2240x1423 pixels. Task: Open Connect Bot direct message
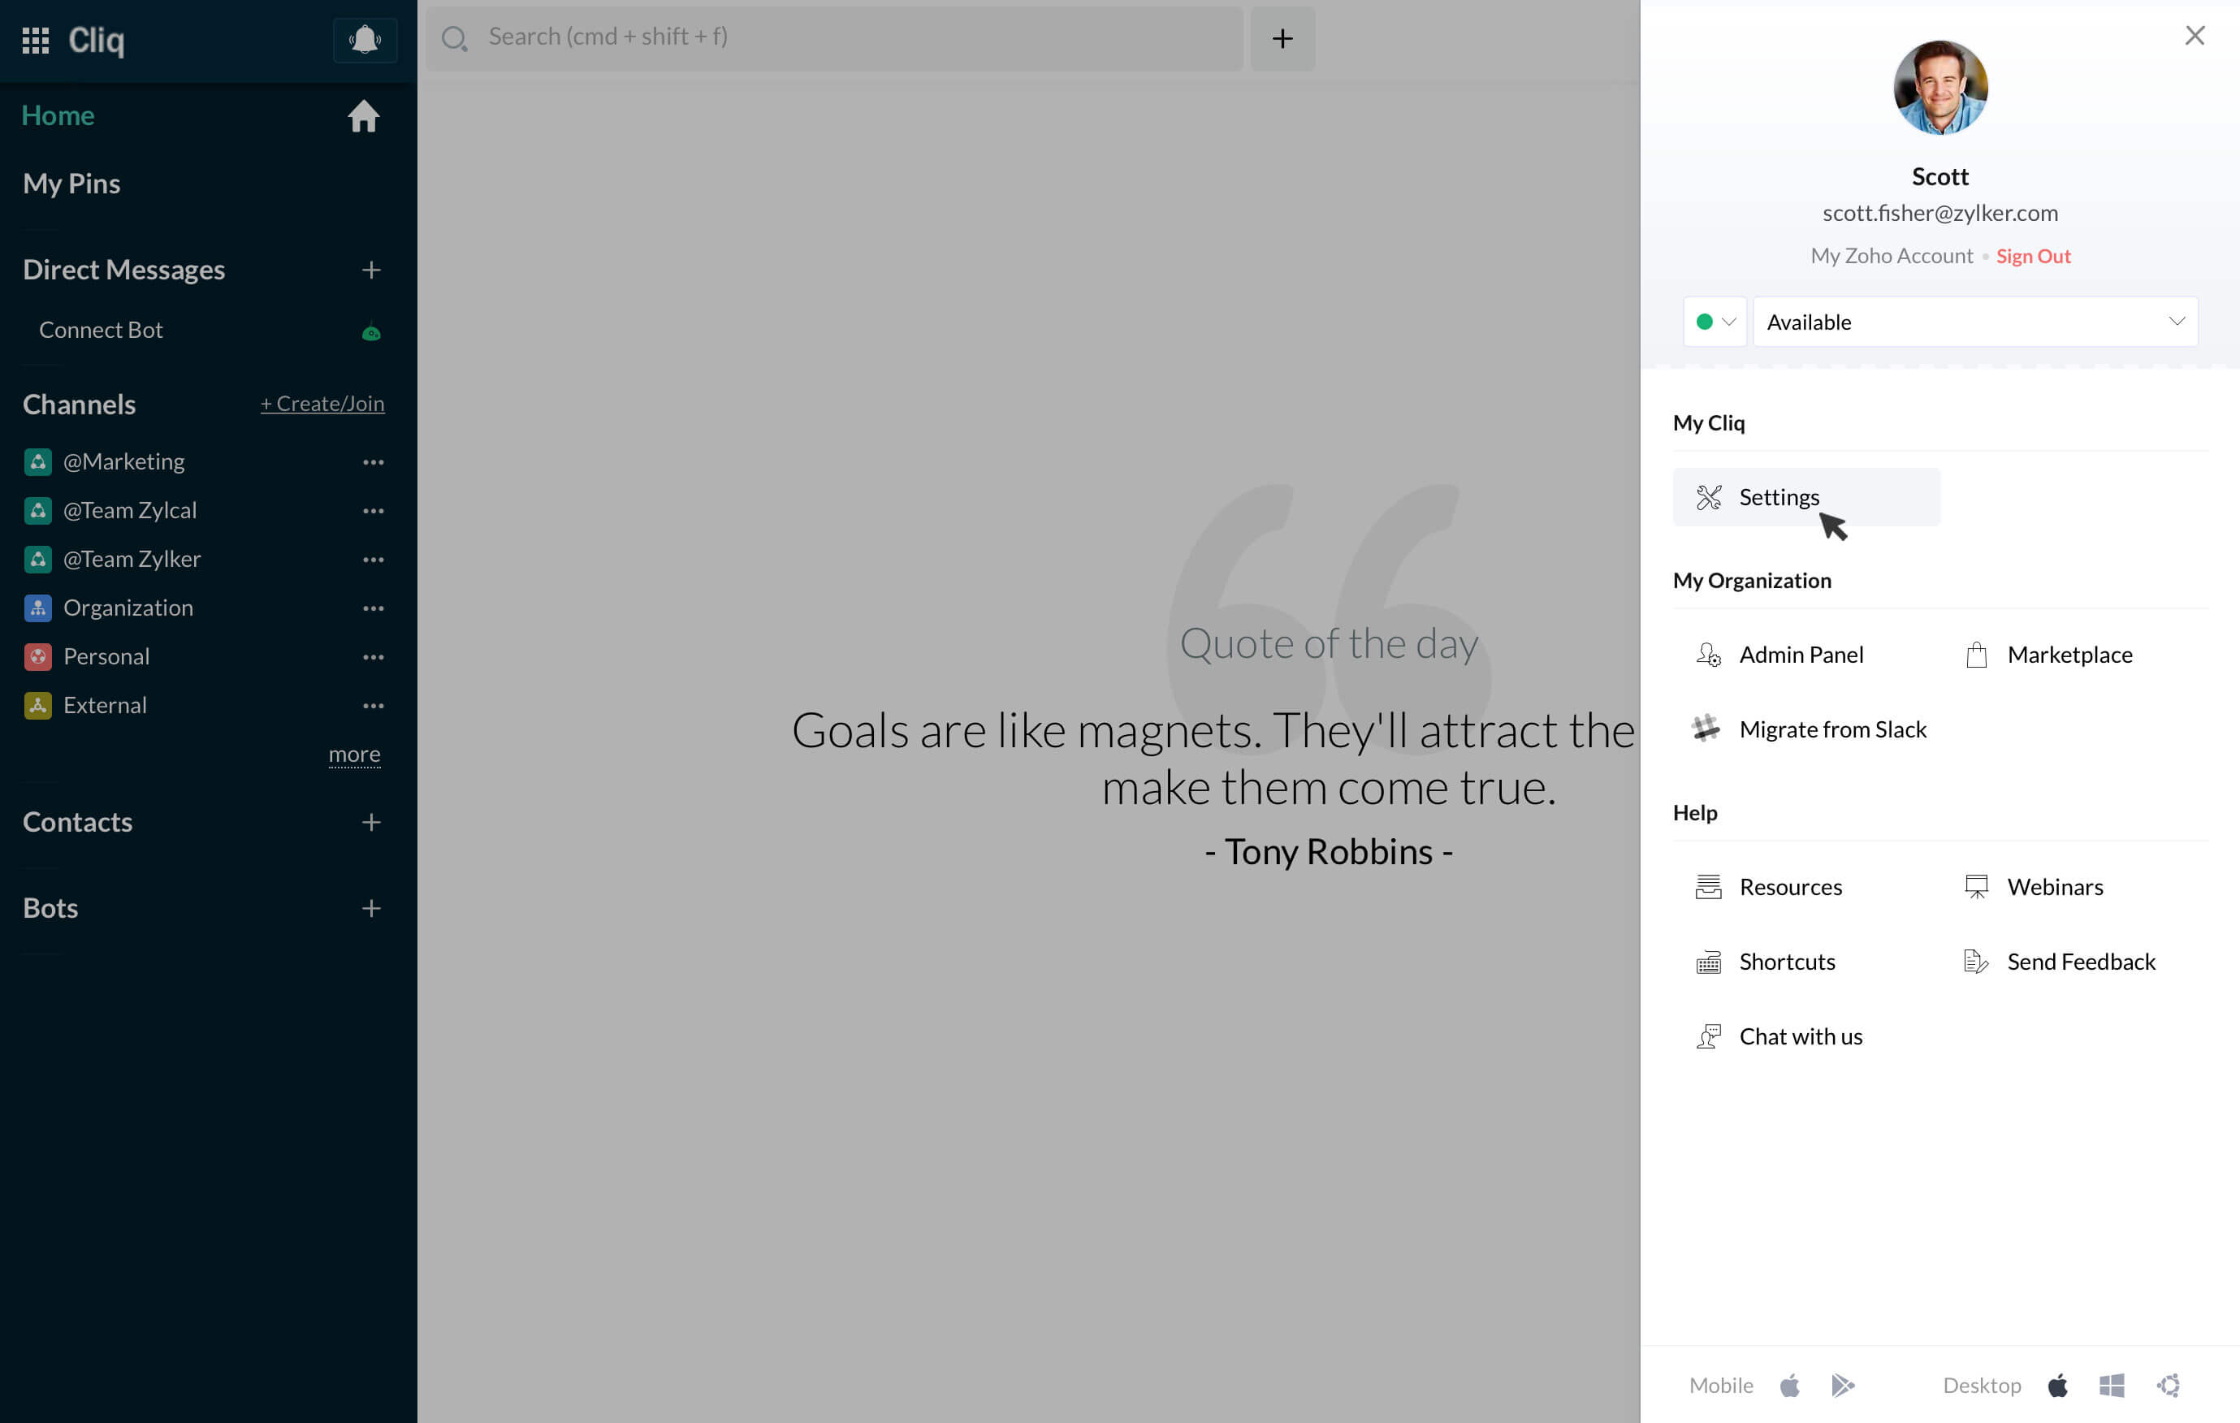(x=101, y=331)
